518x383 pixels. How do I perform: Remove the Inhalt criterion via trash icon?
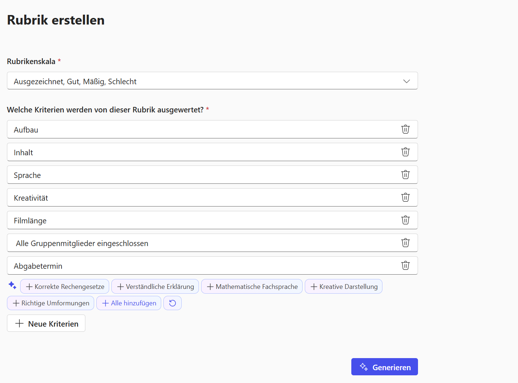405,152
